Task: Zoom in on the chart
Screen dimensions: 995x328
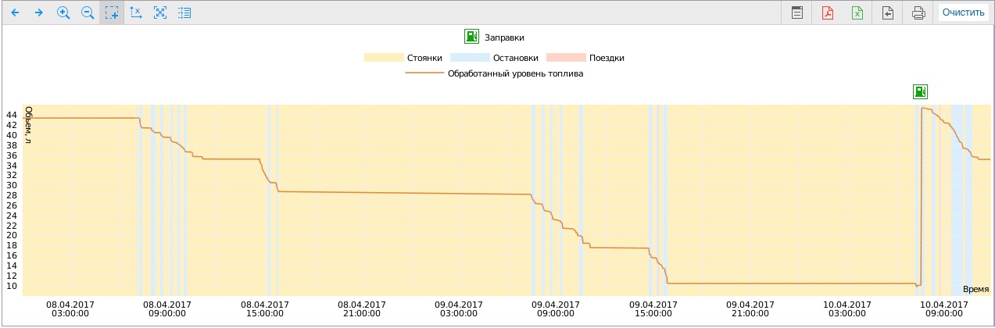Action: pyautogui.click(x=63, y=12)
